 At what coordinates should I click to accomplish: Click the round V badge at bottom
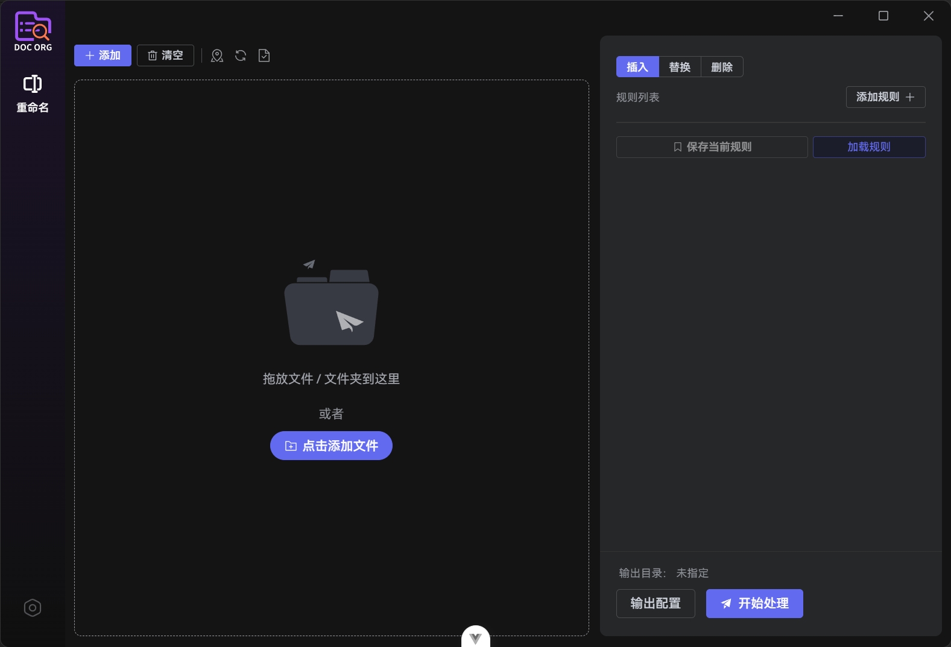click(x=475, y=637)
